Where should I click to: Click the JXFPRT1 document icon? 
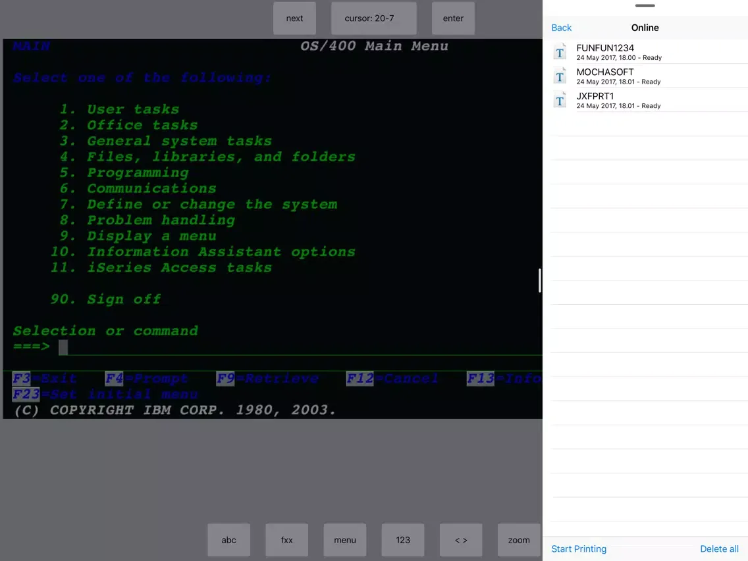click(x=560, y=100)
